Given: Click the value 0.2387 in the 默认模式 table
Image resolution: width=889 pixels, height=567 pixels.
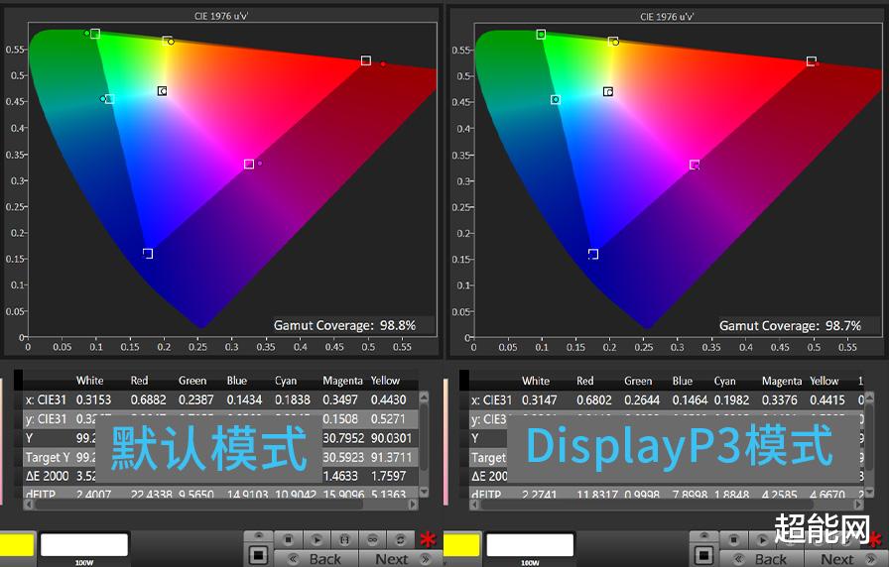Looking at the screenshot, I should [196, 399].
